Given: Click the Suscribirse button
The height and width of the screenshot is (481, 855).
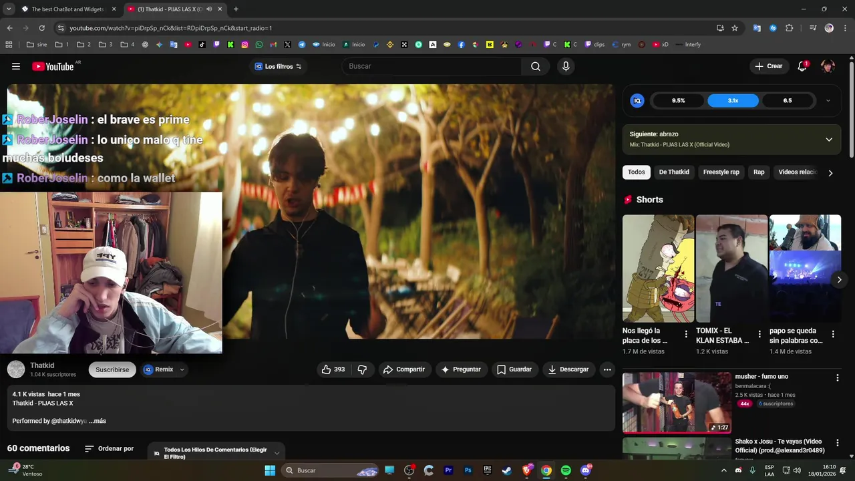Looking at the screenshot, I should [112, 369].
